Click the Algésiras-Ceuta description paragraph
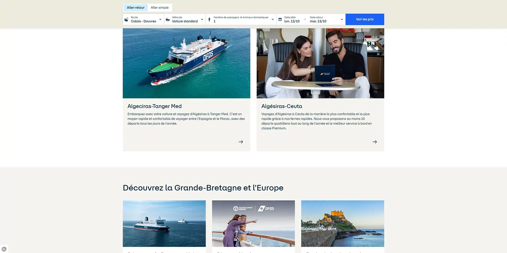 point(317,121)
